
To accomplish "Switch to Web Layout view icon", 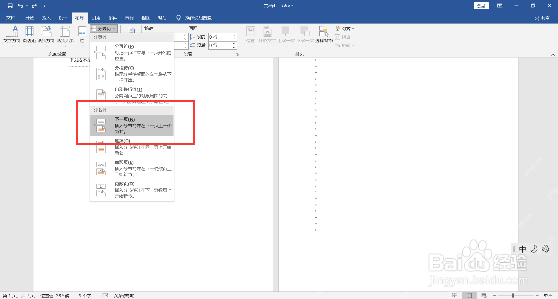I will [x=484, y=296].
